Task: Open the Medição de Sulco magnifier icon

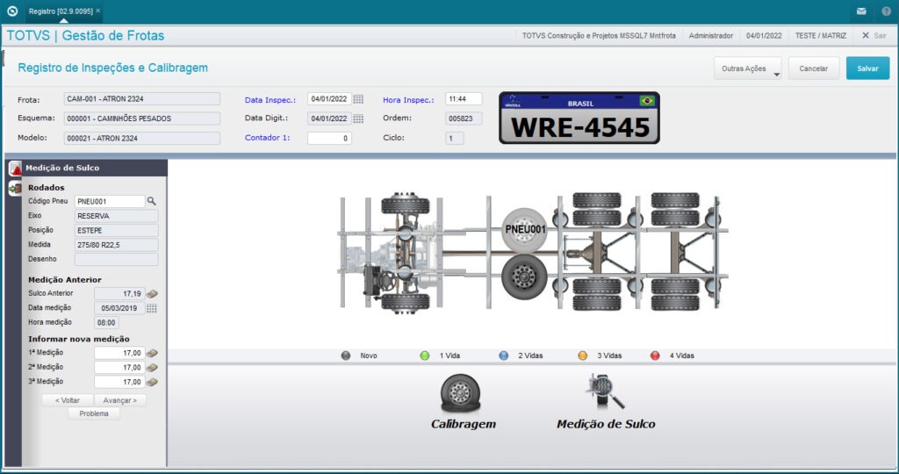Action: 605,391
